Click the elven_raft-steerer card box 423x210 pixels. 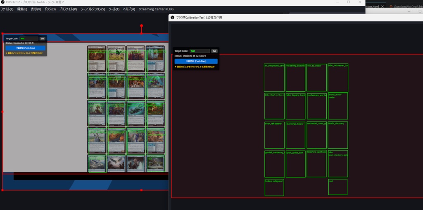(274, 135)
